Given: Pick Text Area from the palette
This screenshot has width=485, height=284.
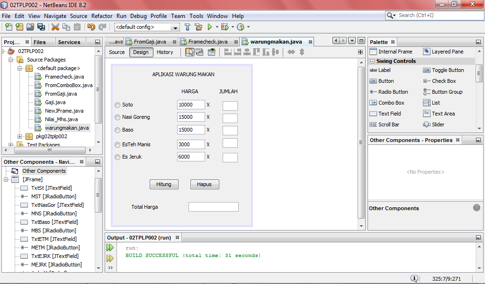Looking at the screenshot, I should (x=439, y=114).
